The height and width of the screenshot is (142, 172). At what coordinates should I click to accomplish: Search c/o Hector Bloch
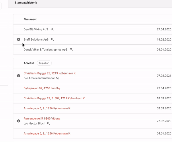48,123
